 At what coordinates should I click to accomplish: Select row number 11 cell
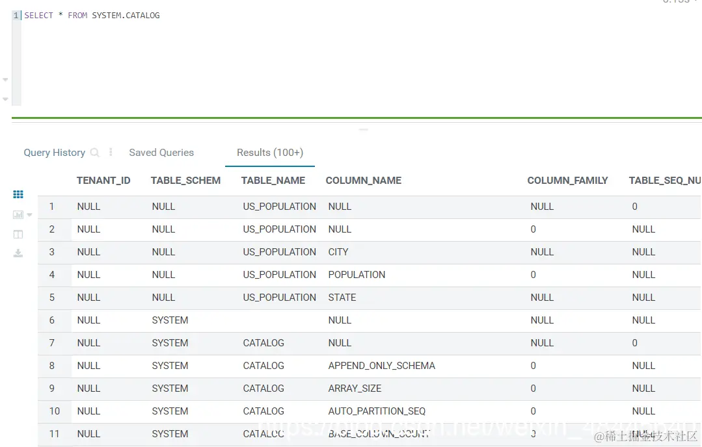pyautogui.click(x=54, y=434)
